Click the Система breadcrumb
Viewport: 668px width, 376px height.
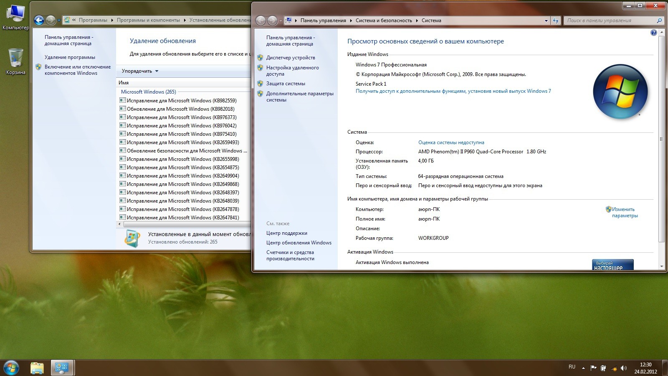pyautogui.click(x=431, y=20)
